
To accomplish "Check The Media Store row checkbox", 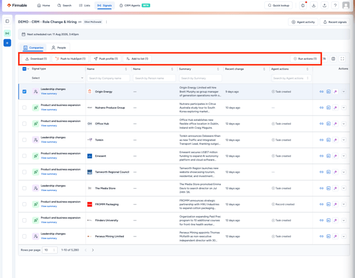I will coord(24,188).
